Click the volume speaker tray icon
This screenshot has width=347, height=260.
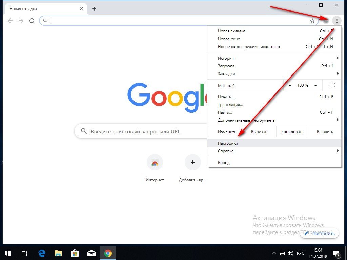coord(290,253)
